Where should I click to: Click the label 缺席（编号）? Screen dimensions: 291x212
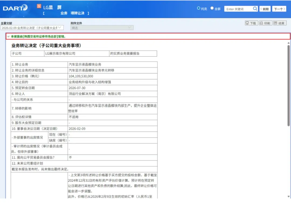point(58,140)
